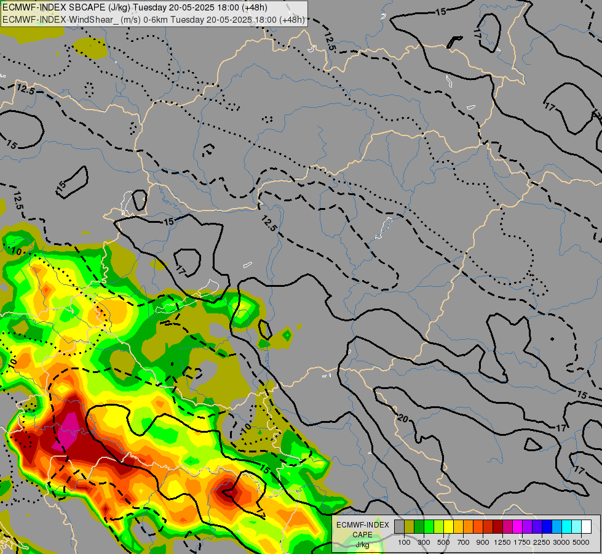
Task: Click the J/kg unit label in legend
Action: (x=362, y=545)
